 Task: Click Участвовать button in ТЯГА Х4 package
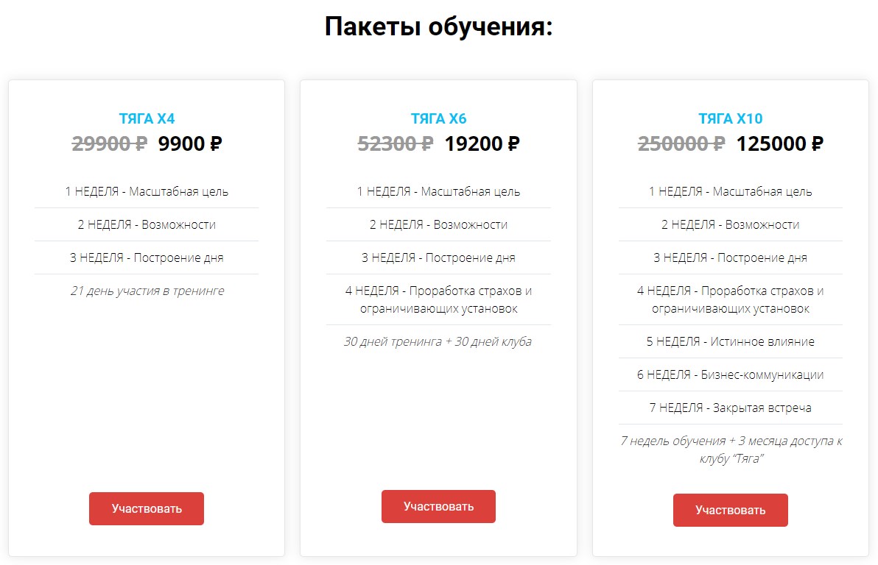point(147,508)
